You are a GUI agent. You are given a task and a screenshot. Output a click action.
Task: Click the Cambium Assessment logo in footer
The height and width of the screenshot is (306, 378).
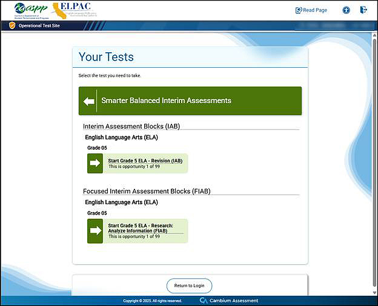click(229, 301)
